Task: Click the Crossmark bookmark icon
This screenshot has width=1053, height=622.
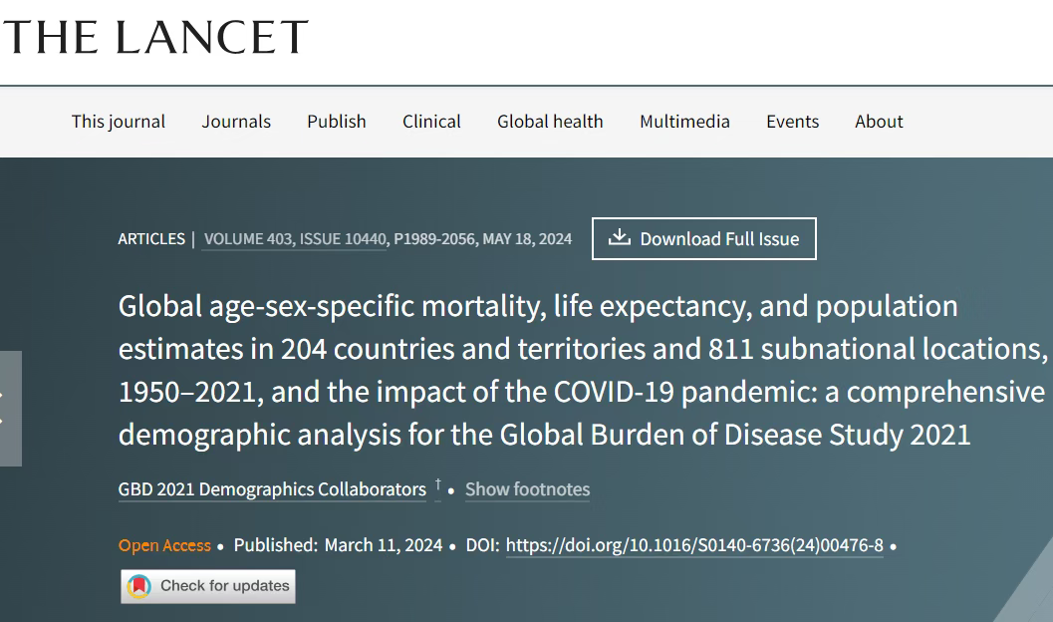Action: tap(139, 586)
